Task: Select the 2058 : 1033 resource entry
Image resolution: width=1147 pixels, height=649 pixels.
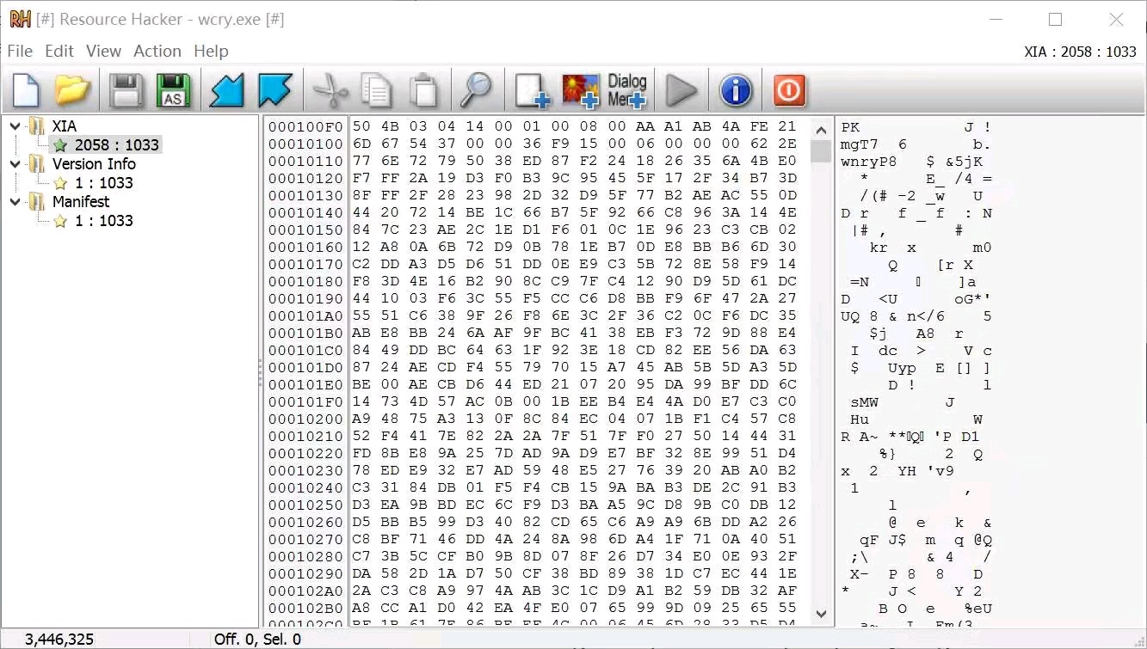Action: [116, 145]
